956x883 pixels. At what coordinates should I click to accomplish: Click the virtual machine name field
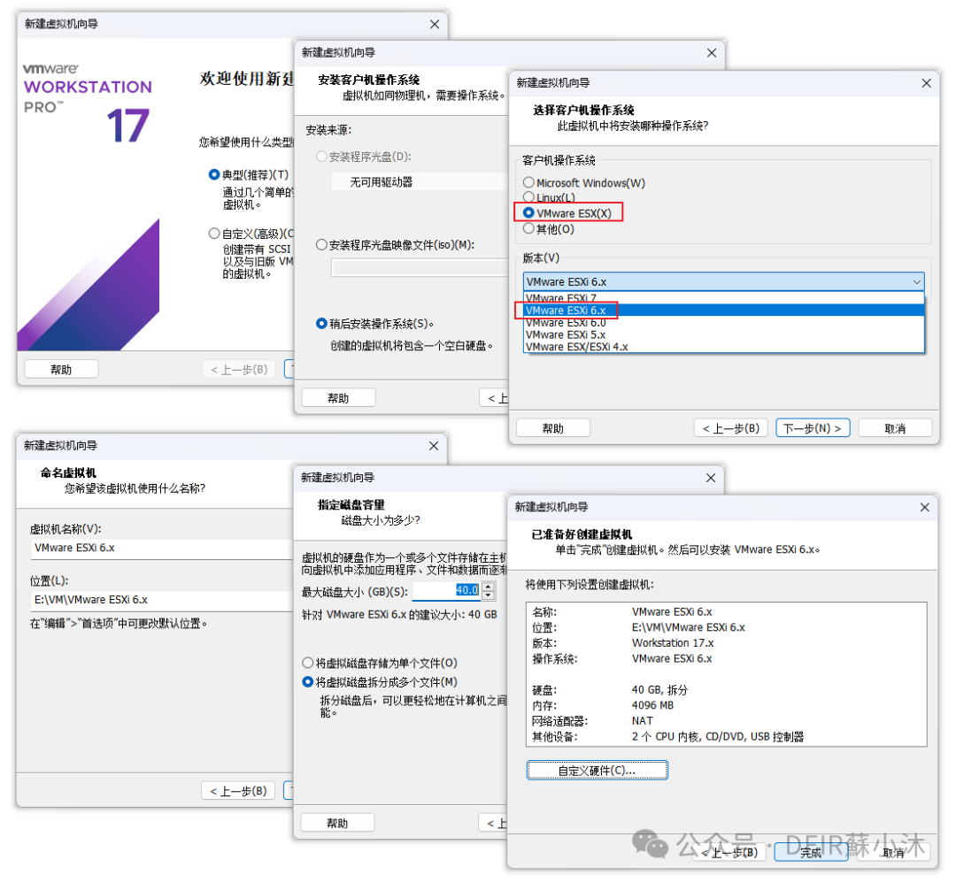[162, 549]
